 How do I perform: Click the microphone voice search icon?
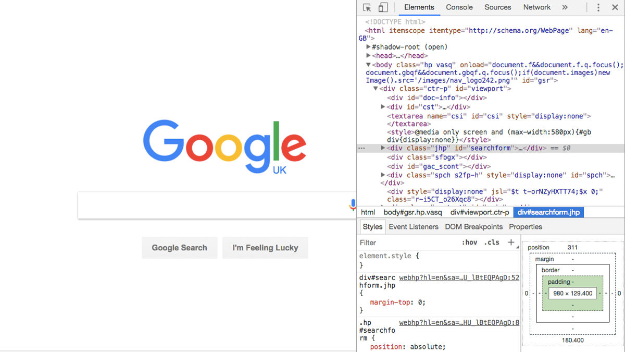[353, 205]
